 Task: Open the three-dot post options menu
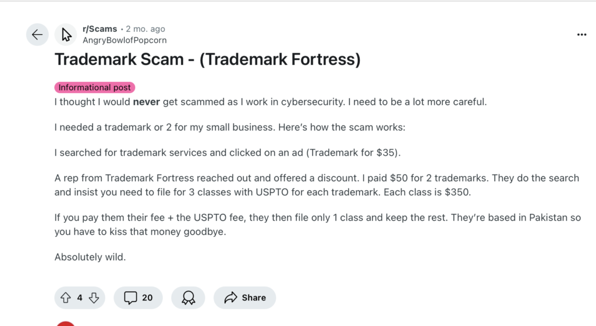[581, 35]
